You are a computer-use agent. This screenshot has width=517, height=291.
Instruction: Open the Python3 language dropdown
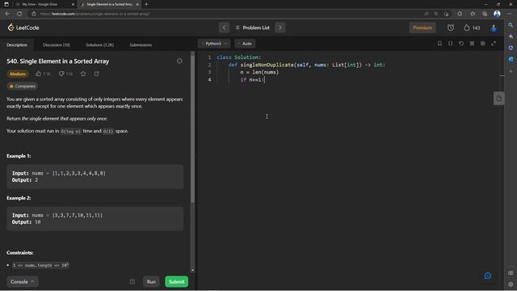214,44
